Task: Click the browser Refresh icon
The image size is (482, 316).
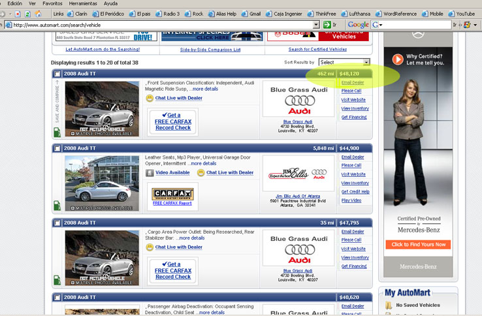Action: (x=27, y=14)
